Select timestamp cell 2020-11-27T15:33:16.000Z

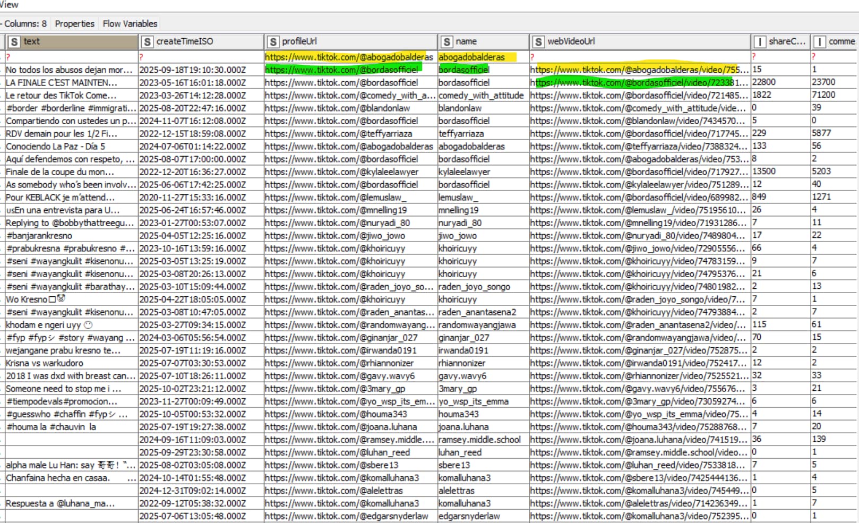pyautogui.click(x=192, y=198)
